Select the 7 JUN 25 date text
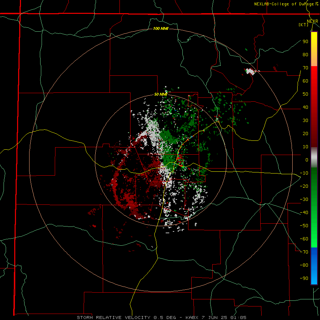Screen dimensions: 320x320 215,318
